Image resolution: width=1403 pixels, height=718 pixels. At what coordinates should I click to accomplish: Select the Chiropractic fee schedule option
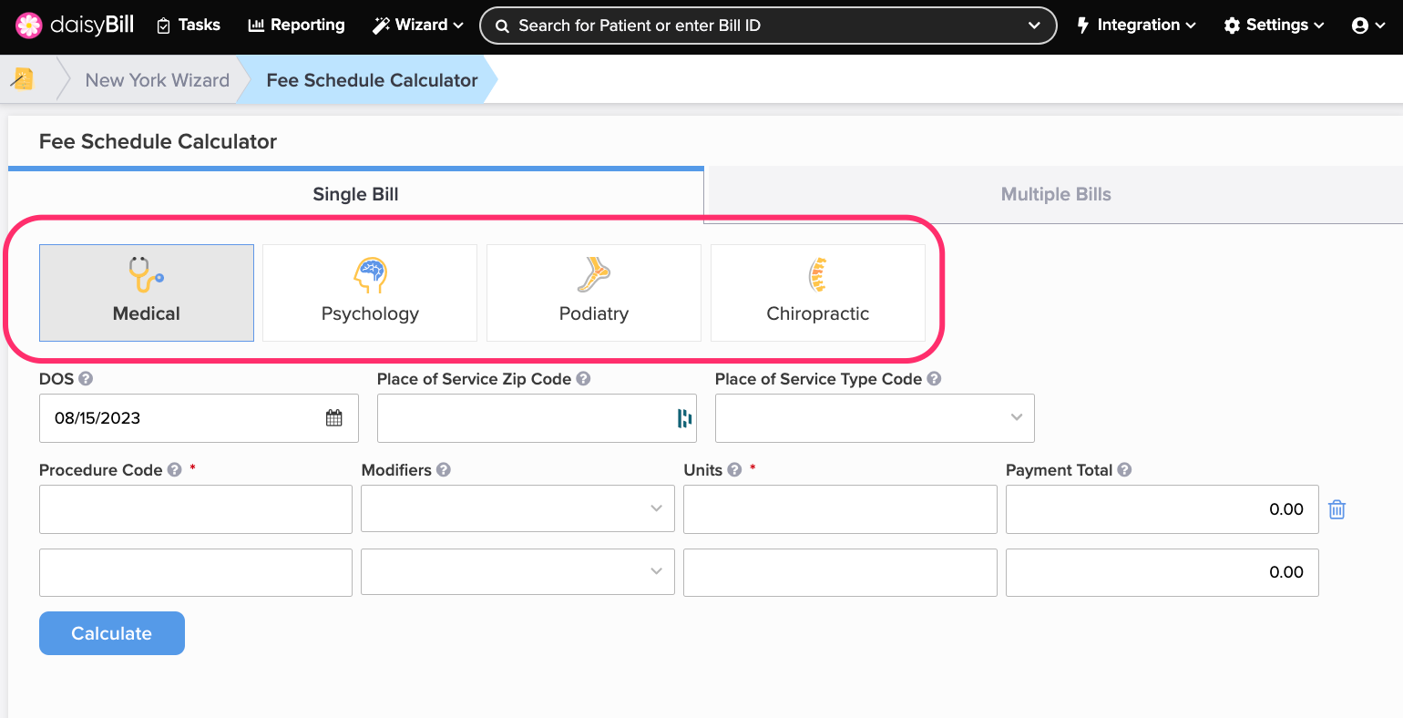click(817, 292)
